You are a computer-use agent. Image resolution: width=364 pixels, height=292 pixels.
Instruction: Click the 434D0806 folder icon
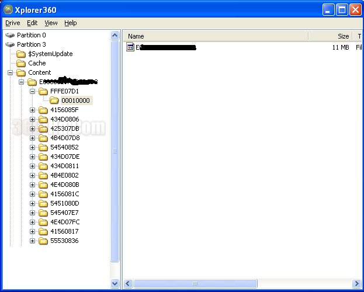coord(43,119)
